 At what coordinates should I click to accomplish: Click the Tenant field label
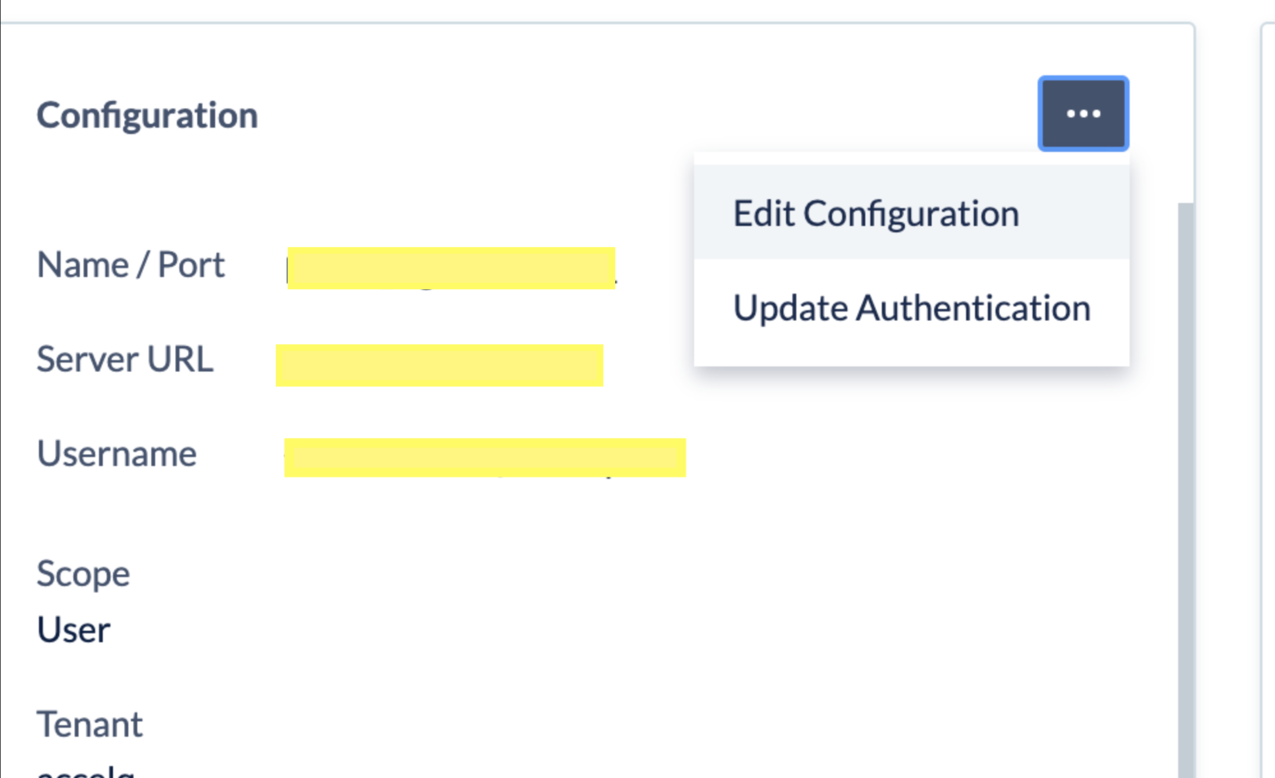point(89,724)
